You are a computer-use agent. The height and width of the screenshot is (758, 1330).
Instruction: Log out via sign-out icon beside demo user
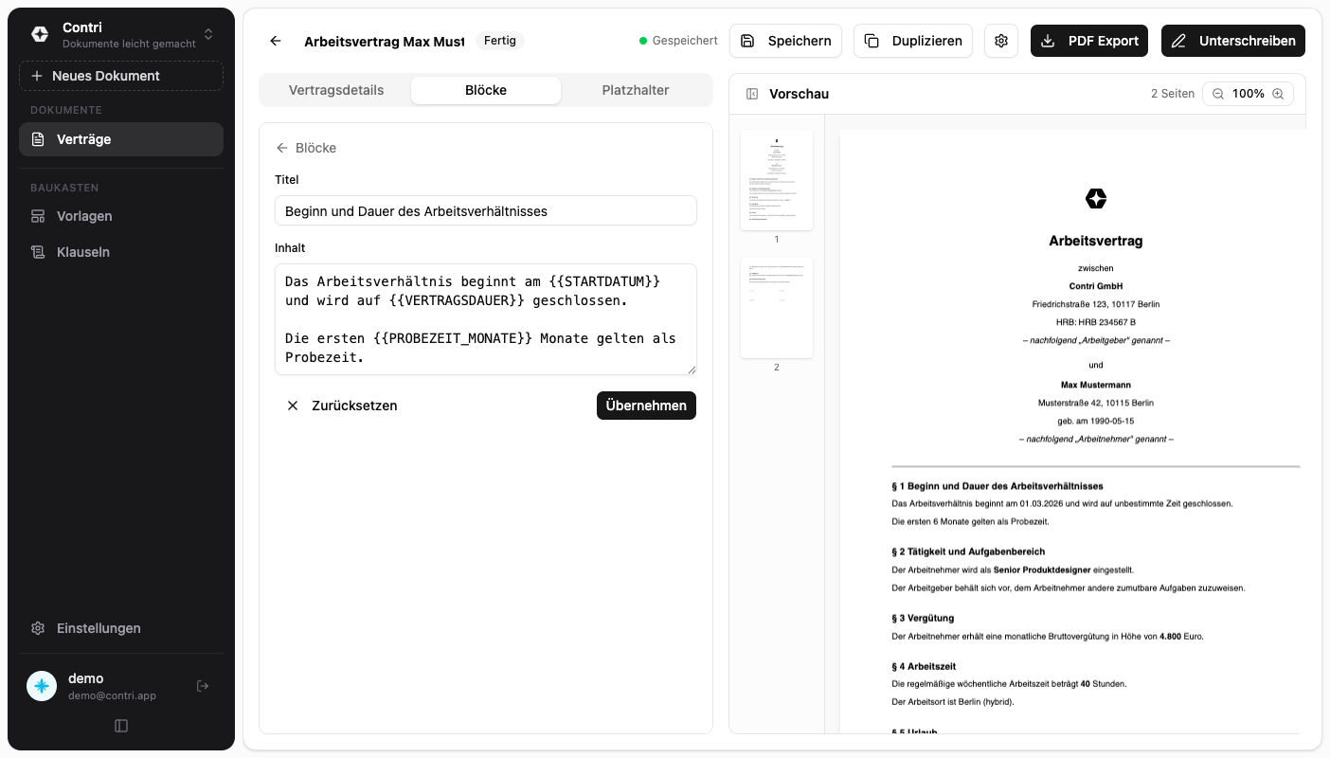coord(203,685)
